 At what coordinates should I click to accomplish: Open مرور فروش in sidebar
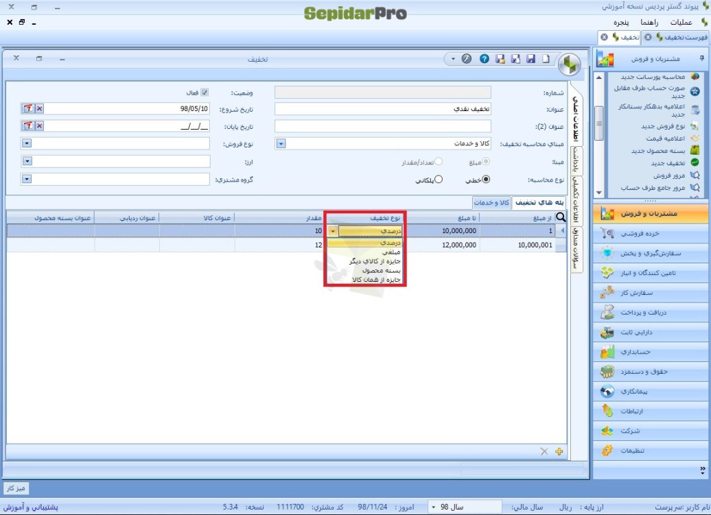pyautogui.click(x=669, y=176)
